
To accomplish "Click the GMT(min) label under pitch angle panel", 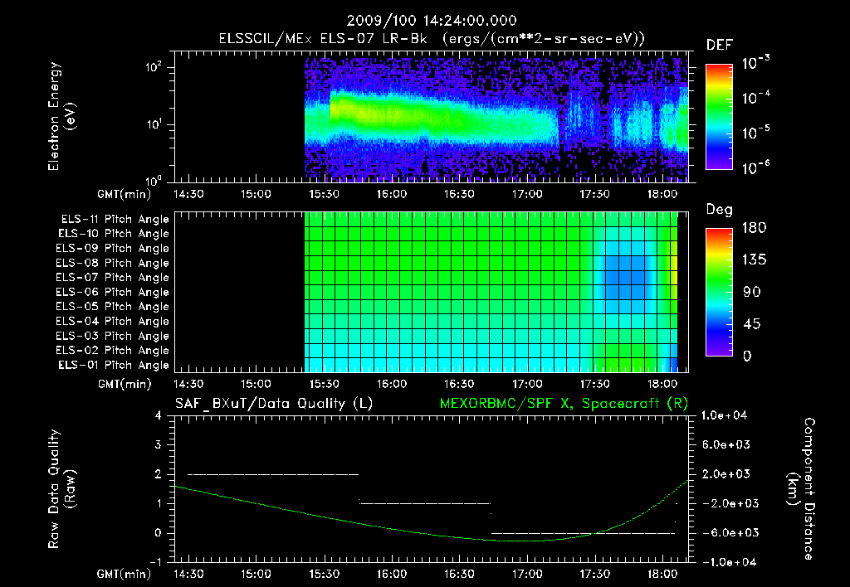I will 125,385.
